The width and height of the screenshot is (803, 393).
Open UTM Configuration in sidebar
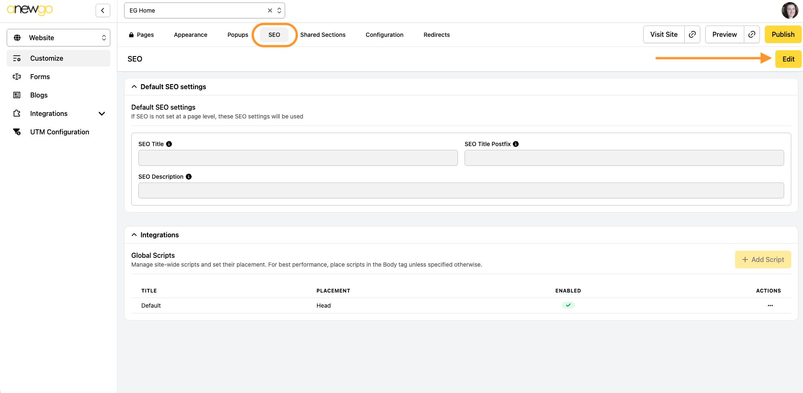(x=60, y=132)
